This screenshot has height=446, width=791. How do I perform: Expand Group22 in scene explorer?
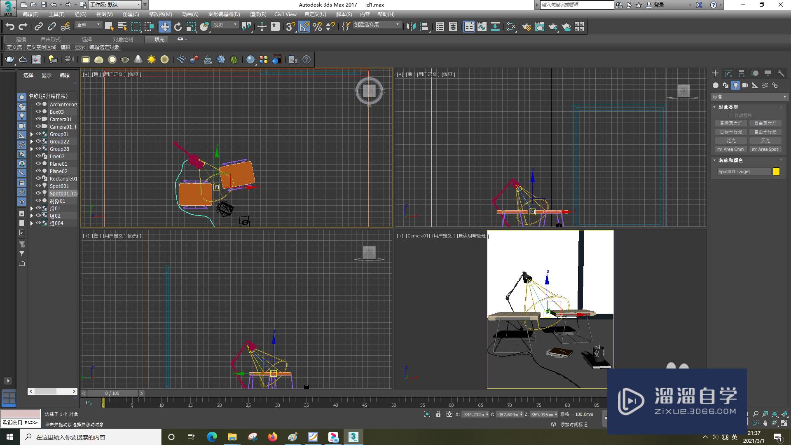tap(31, 142)
